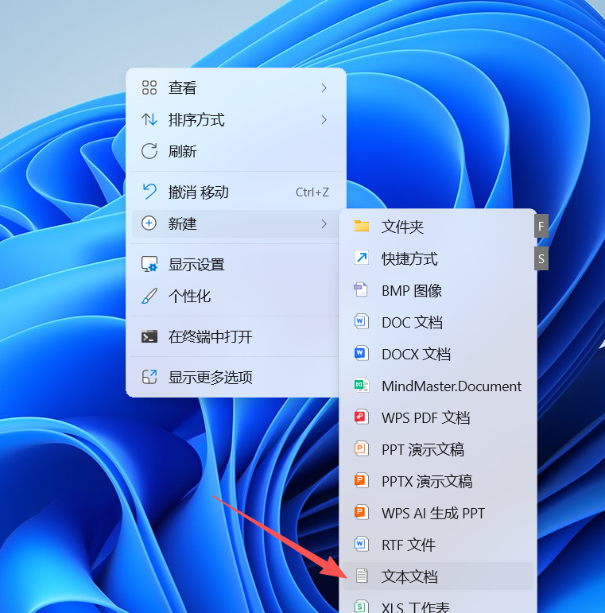Expand the 排序方式 submenu arrow

pos(324,119)
